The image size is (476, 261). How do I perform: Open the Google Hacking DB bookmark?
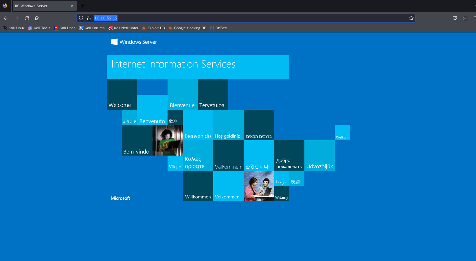click(187, 28)
